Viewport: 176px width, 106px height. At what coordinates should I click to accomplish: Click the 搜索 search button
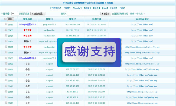(106, 14)
